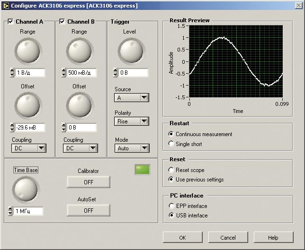Disable the Channel A checkbox
The width and height of the screenshot is (305, 250).
point(11,22)
